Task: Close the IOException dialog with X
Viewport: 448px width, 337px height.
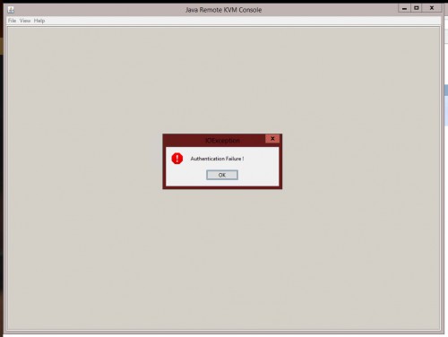Action: (x=272, y=139)
